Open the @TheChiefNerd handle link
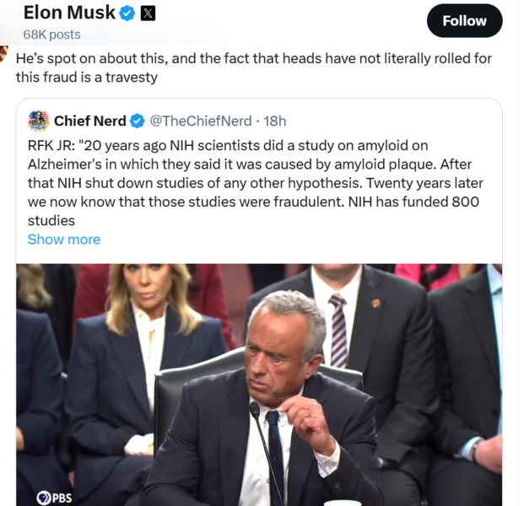The height and width of the screenshot is (506, 524). click(x=200, y=121)
